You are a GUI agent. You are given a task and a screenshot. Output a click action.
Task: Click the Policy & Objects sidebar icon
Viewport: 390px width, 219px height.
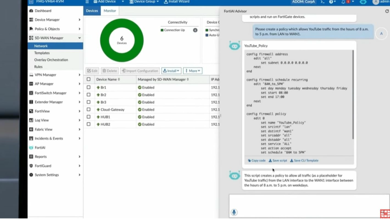pyautogui.click(x=31, y=29)
